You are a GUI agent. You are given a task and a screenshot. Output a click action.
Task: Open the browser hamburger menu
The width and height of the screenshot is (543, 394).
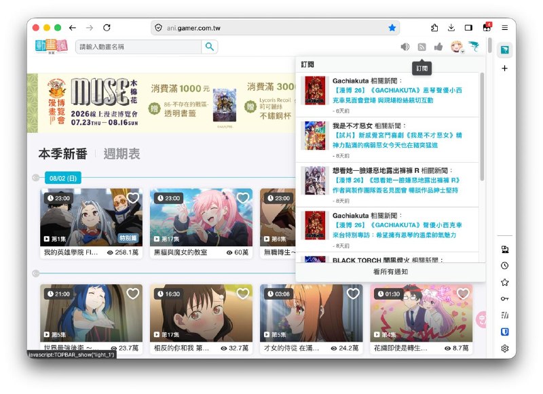click(504, 28)
